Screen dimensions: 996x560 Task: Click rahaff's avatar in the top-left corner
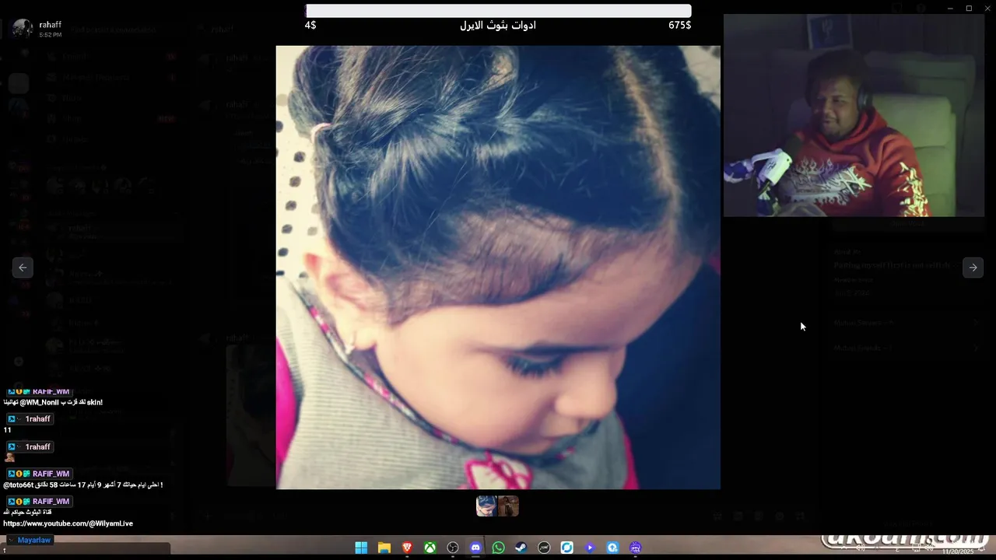(x=23, y=29)
